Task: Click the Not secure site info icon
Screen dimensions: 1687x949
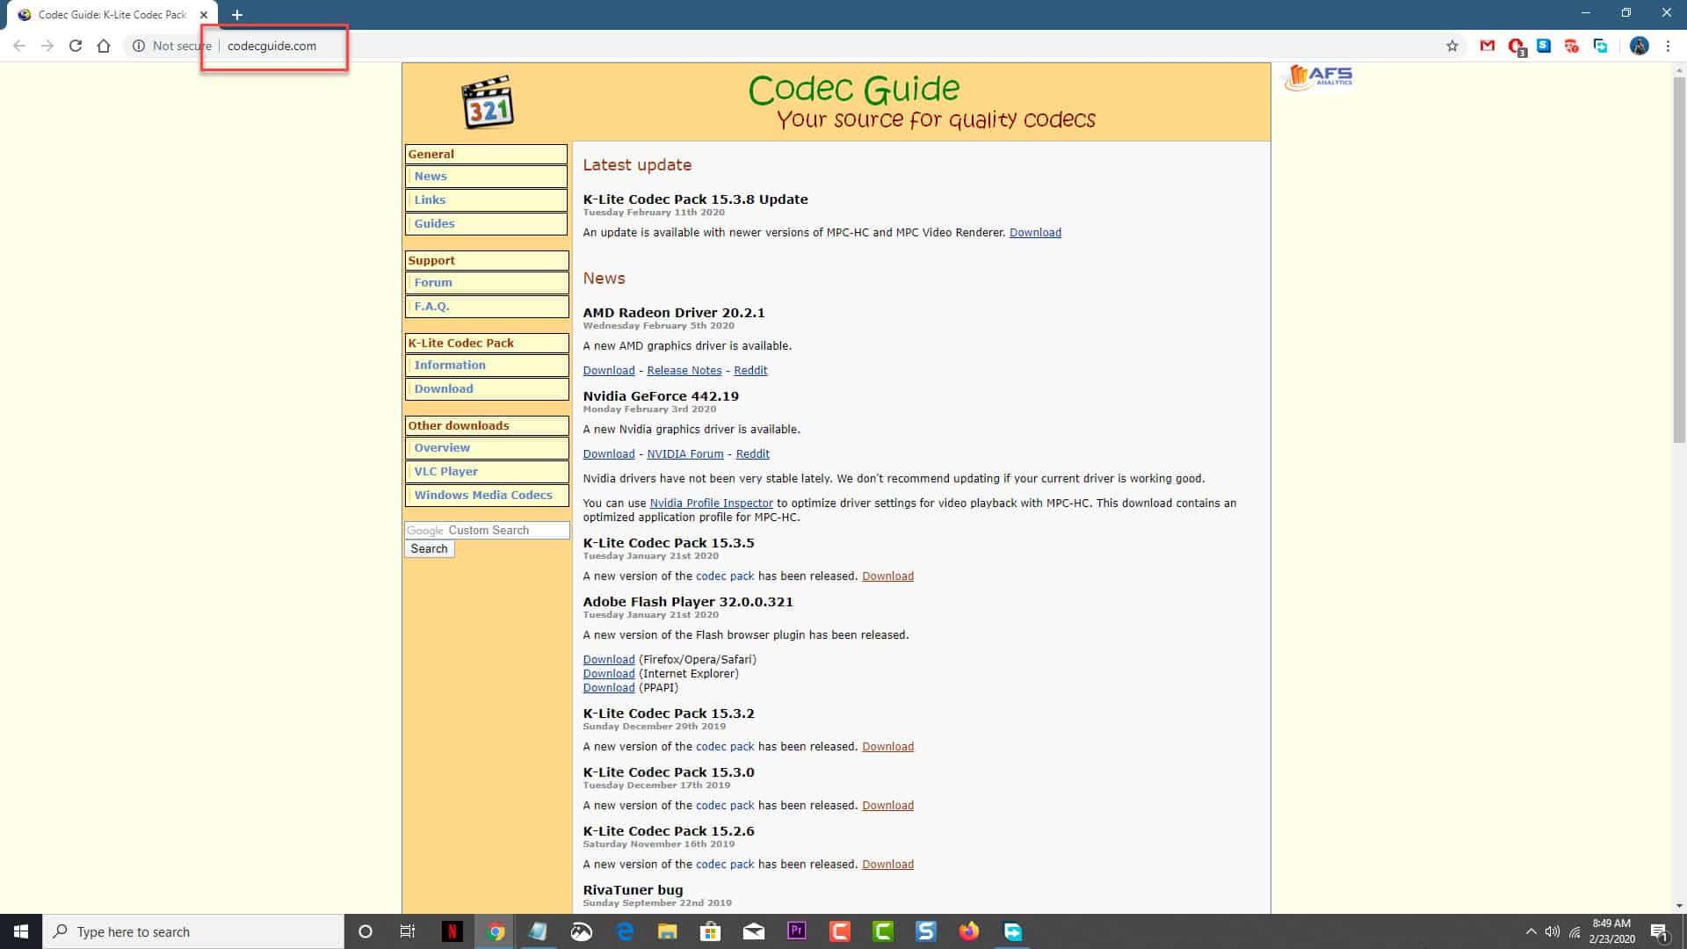Action: tap(139, 46)
